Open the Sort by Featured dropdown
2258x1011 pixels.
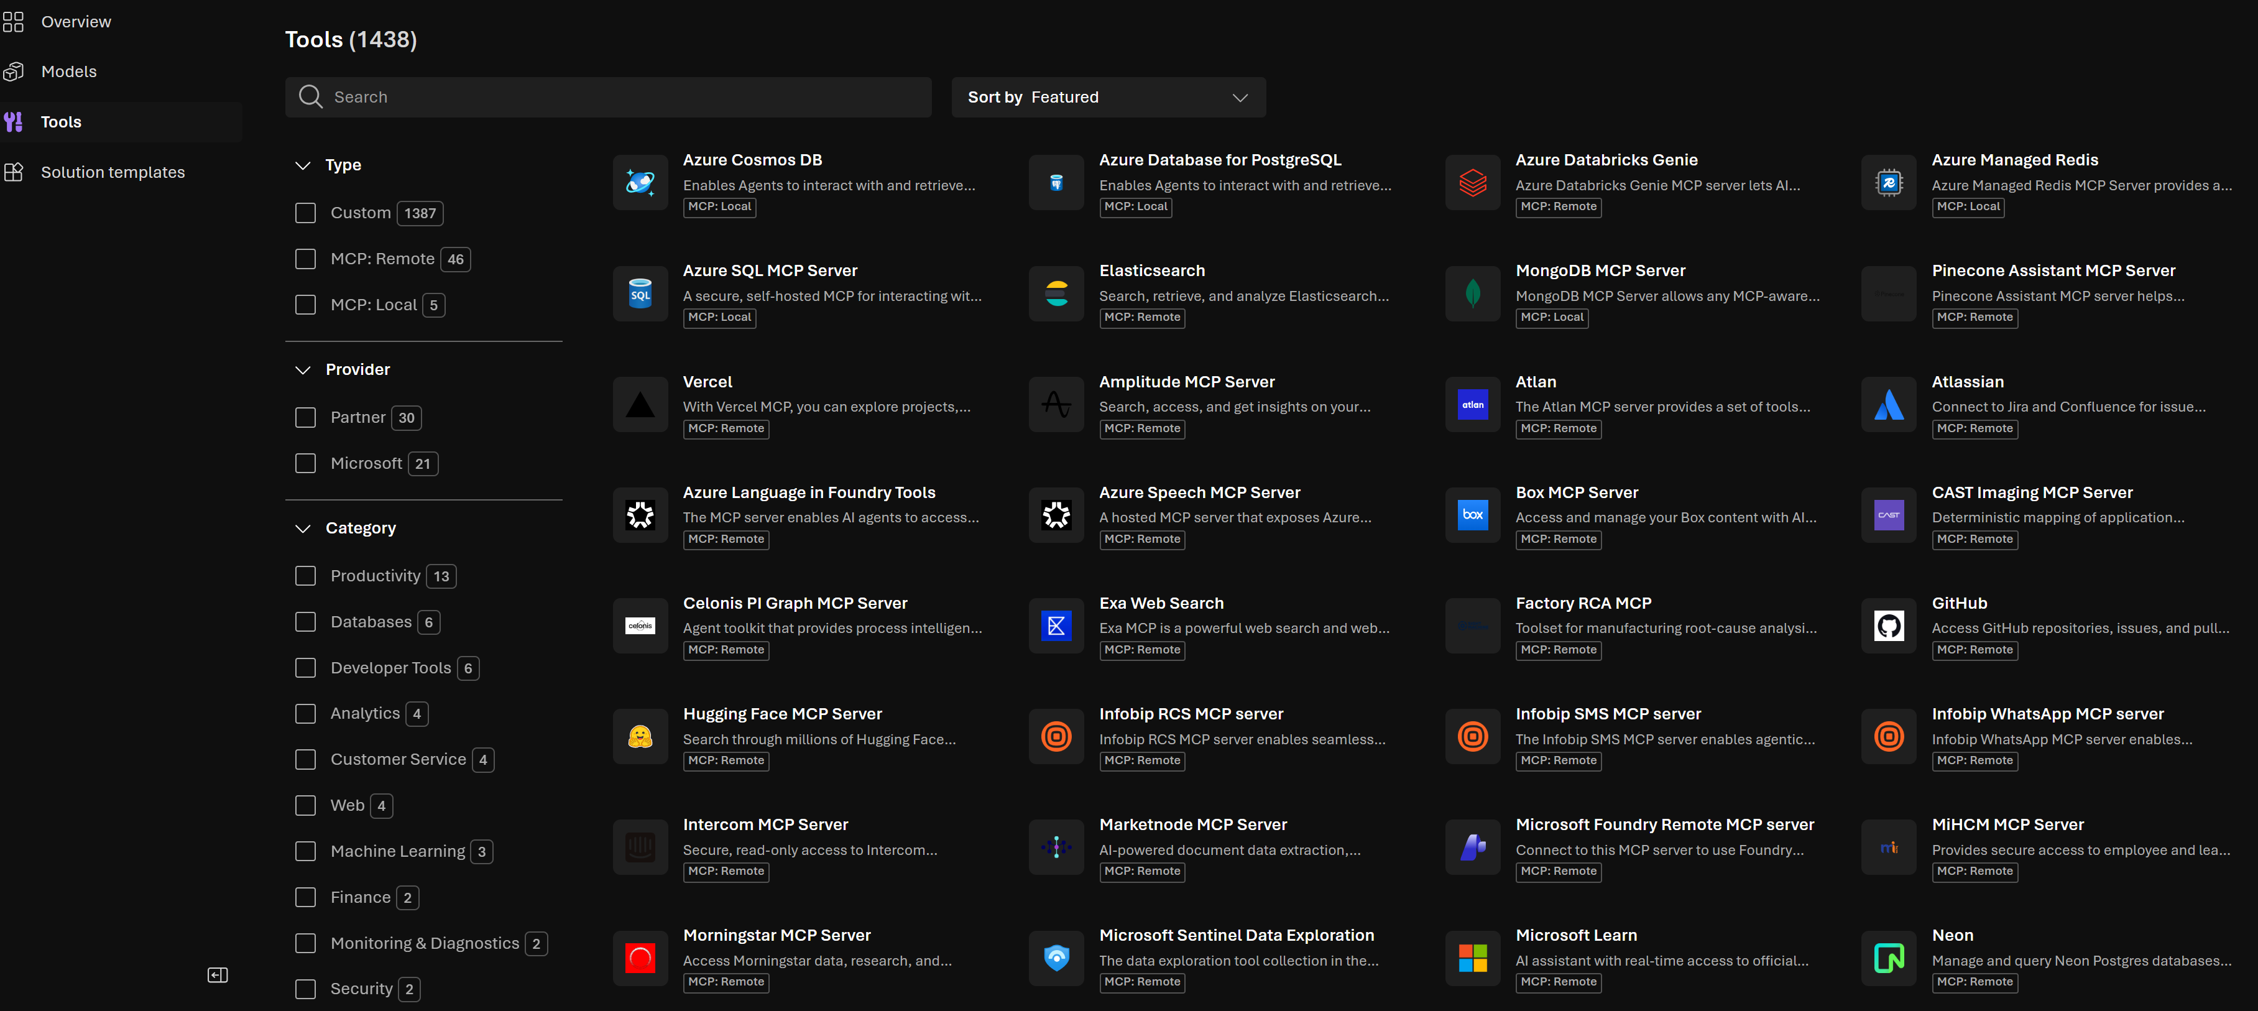pyautogui.click(x=1108, y=98)
